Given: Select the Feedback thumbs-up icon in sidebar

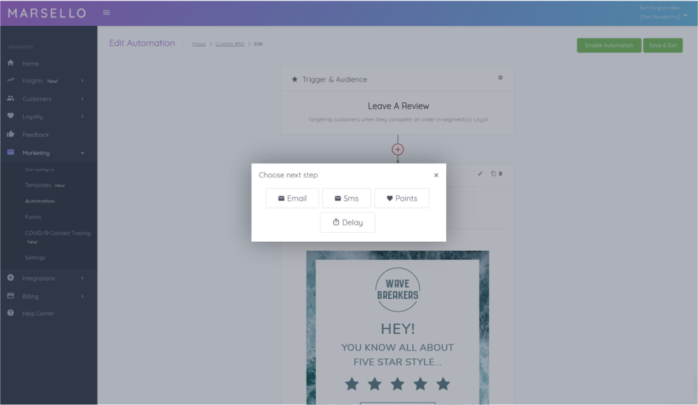Looking at the screenshot, I should (x=10, y=134).
